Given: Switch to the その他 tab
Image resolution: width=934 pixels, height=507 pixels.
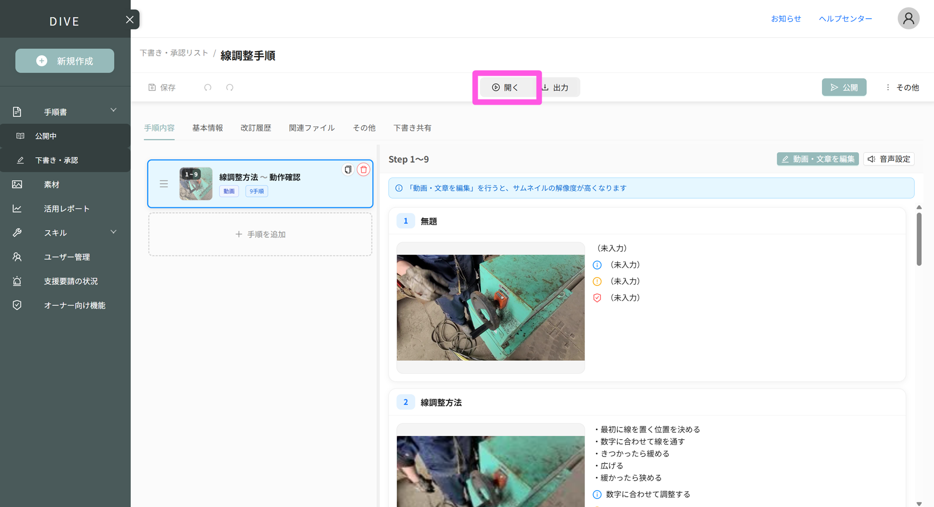Looking at the screenshot, I should [364, 128].
